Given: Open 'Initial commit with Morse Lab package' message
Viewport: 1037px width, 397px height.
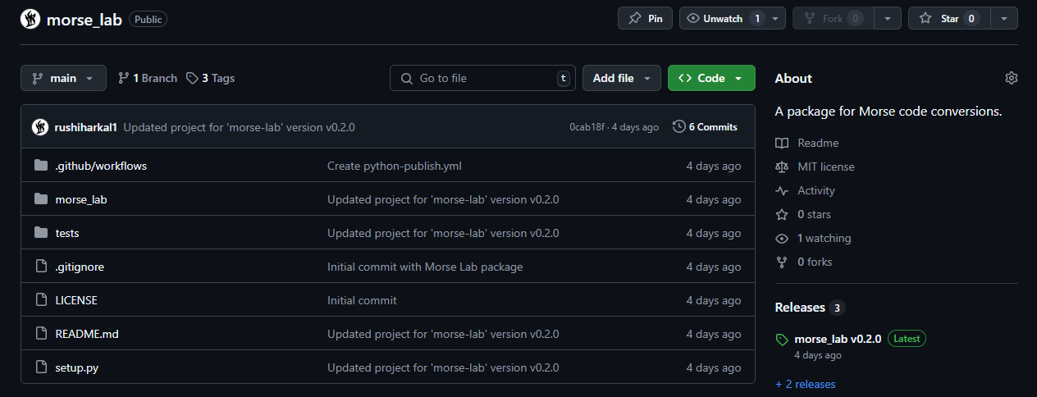Looking at the screenshot, I should click(425, 267).
